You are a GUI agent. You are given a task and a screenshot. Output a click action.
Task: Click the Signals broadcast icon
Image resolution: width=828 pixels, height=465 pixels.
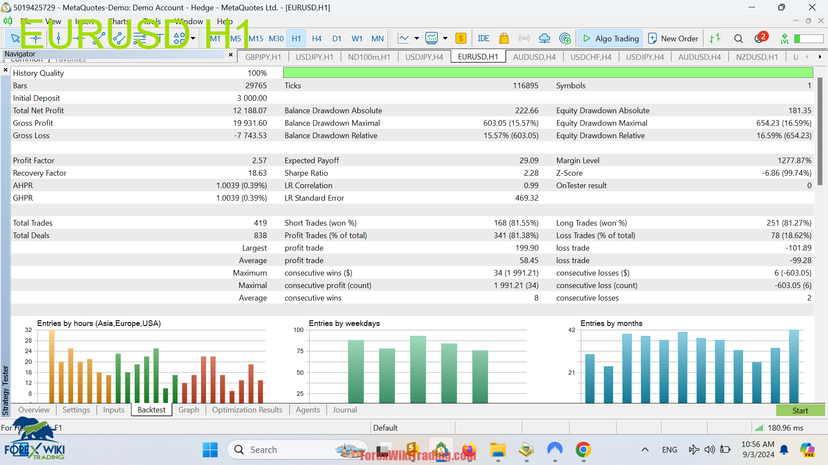coord(524,39)
